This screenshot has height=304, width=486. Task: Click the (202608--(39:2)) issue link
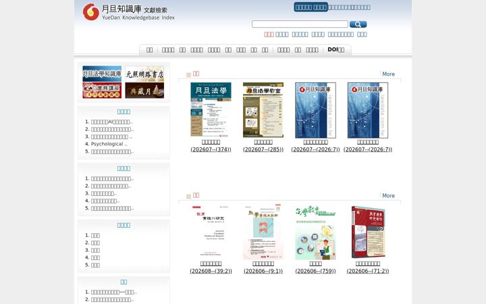click(x=211, y=271)
